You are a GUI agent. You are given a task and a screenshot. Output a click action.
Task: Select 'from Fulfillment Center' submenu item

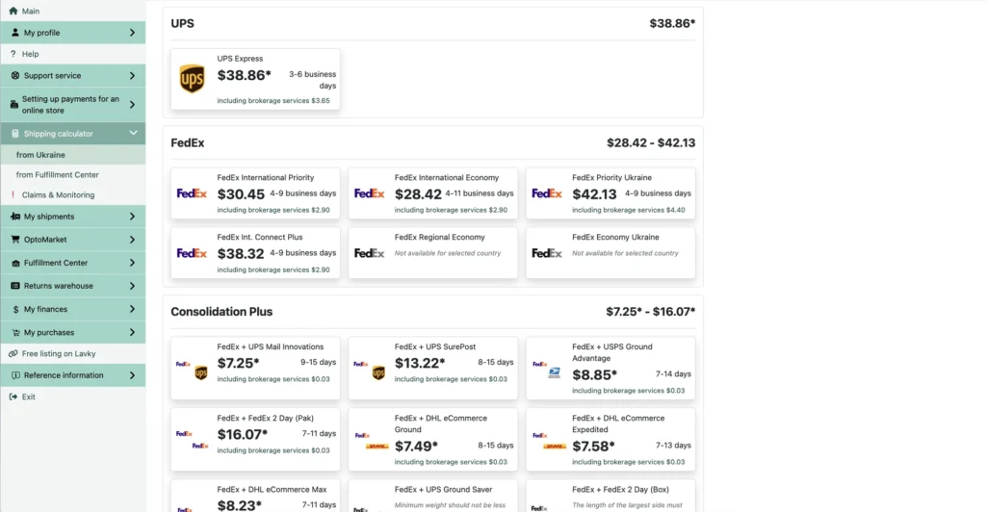tap(73, 174)
